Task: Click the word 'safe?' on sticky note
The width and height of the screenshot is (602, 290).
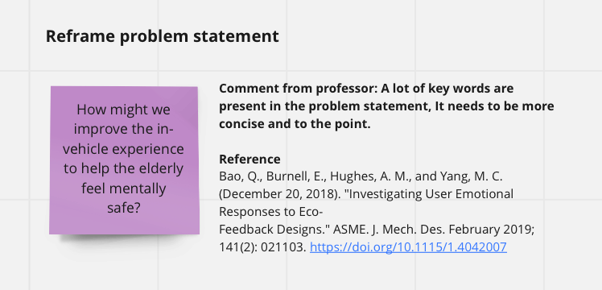Action: [x=124, y=208]
